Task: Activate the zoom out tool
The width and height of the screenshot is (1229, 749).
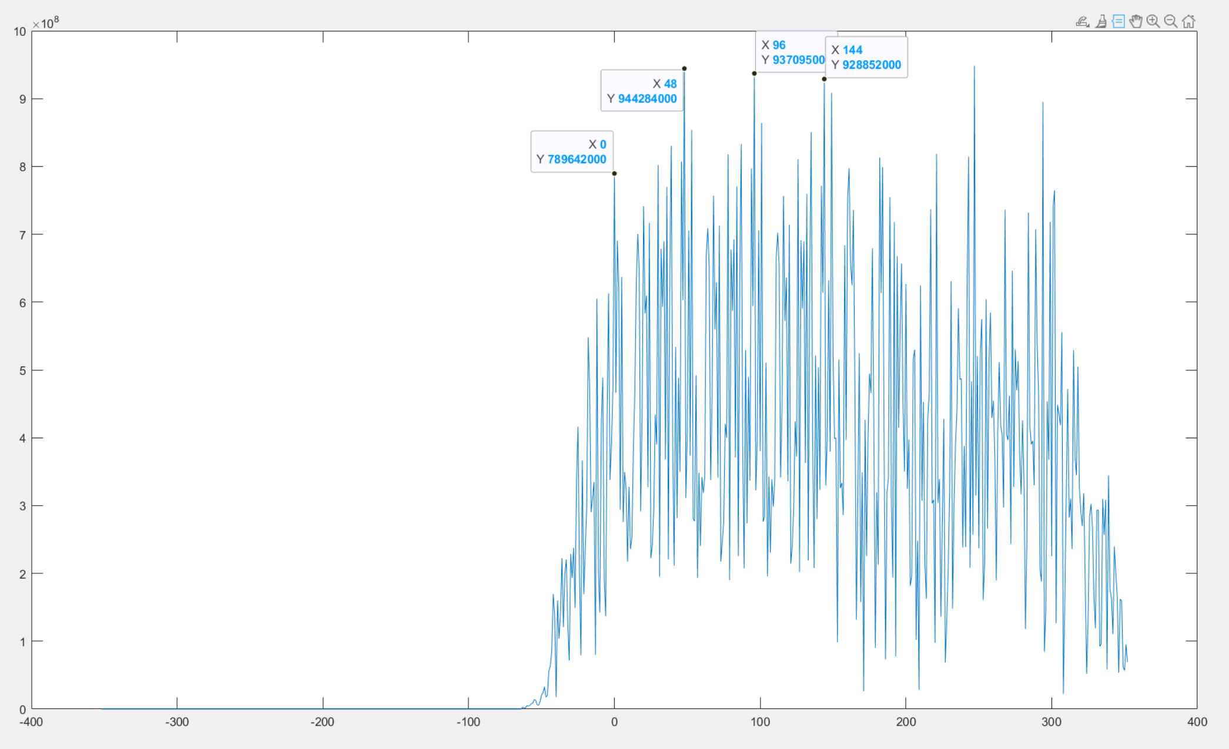Action: click(x=1171, y=22)
